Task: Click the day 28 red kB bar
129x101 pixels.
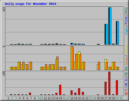Action: click(x=109, y=83)
